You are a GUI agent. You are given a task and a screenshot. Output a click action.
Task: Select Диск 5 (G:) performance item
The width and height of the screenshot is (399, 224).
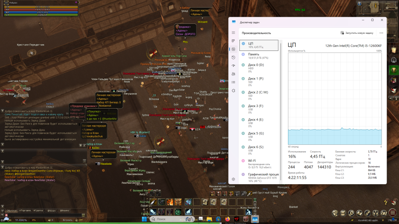pyautogui.click(x=259, y=136)
